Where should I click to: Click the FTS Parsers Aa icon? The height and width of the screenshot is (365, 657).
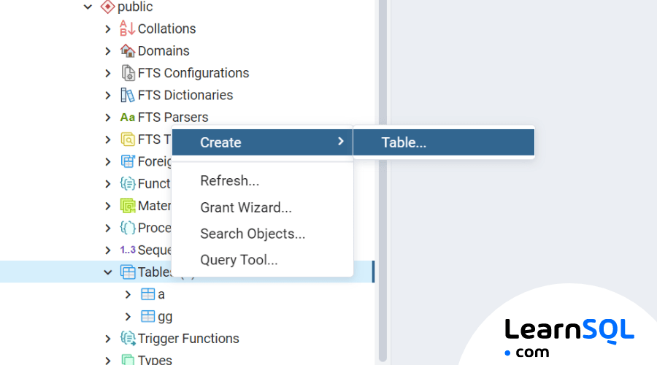tap(127, 118)
